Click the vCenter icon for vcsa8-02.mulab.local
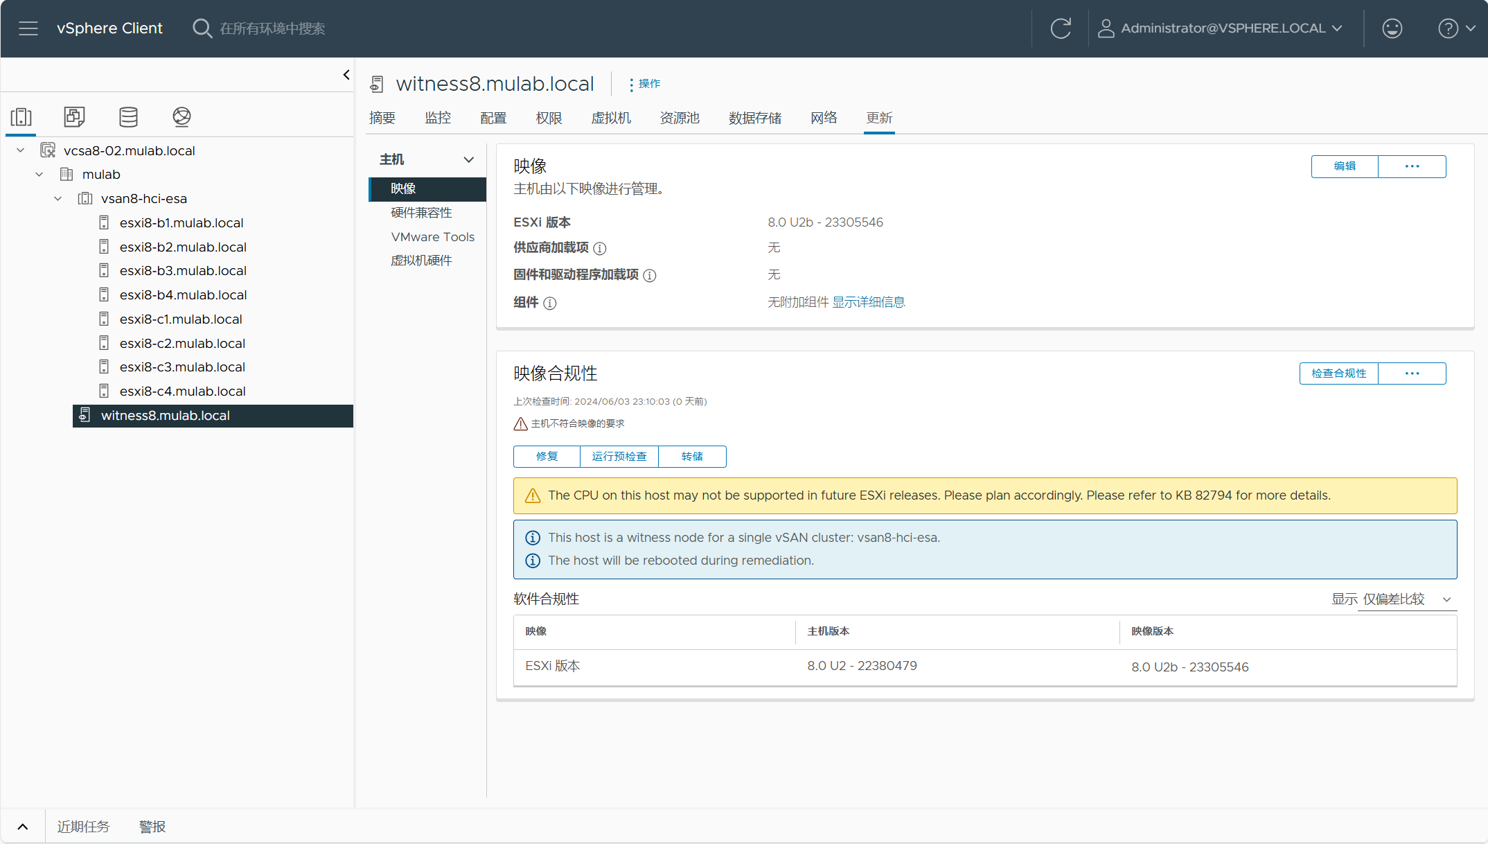The height and width of the screenshot is (844, 1488). click(48, 150)
